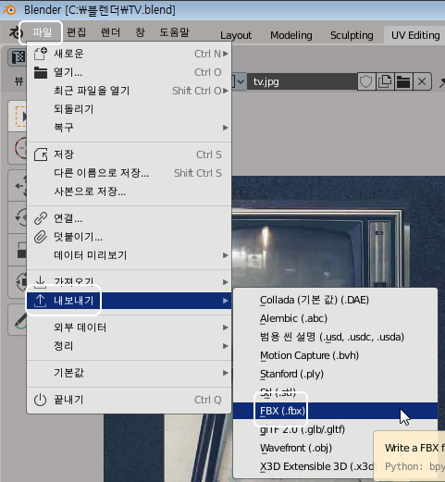This screenshot has height=482, width=445.
Task: Export as Collada (기본 값) (.DAE)
Action: 335,300
